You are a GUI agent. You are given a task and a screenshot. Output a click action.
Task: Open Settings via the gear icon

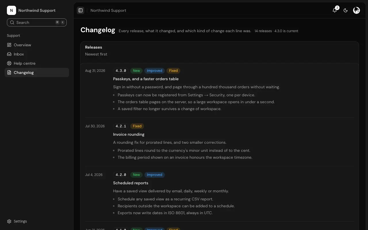(9, 221)
